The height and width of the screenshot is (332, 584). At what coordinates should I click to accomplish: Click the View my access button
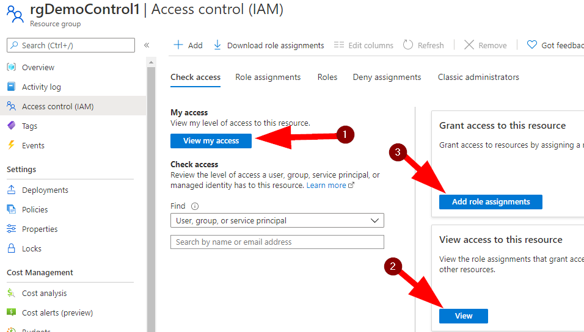(x=211, y=141)
